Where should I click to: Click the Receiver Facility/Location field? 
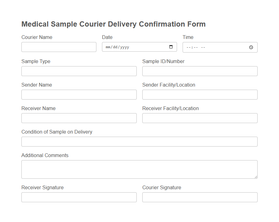pyautogui.click(x=200, y=118)
